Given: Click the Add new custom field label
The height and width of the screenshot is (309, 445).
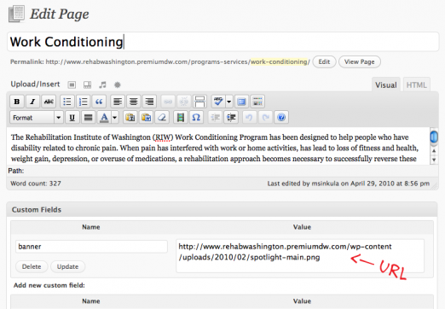Looking at the screenshot, I should pos(49,285).
